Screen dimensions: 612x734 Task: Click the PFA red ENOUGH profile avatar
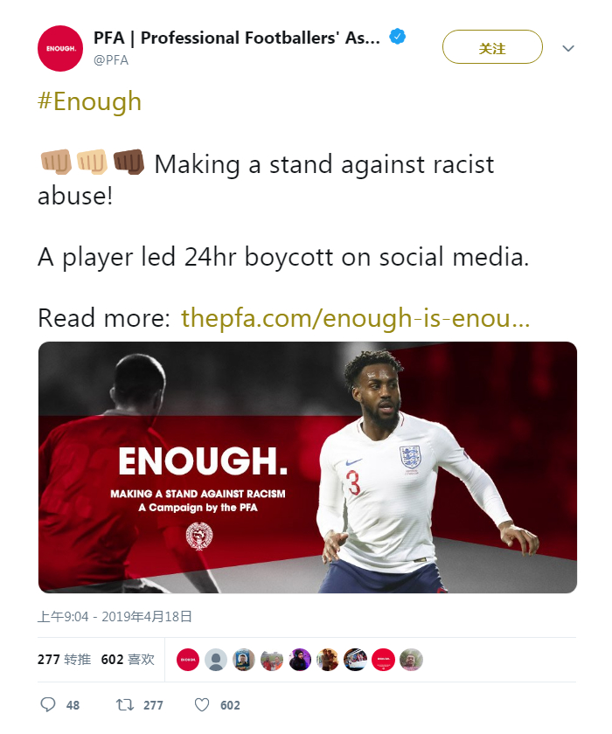pos(60,49)
